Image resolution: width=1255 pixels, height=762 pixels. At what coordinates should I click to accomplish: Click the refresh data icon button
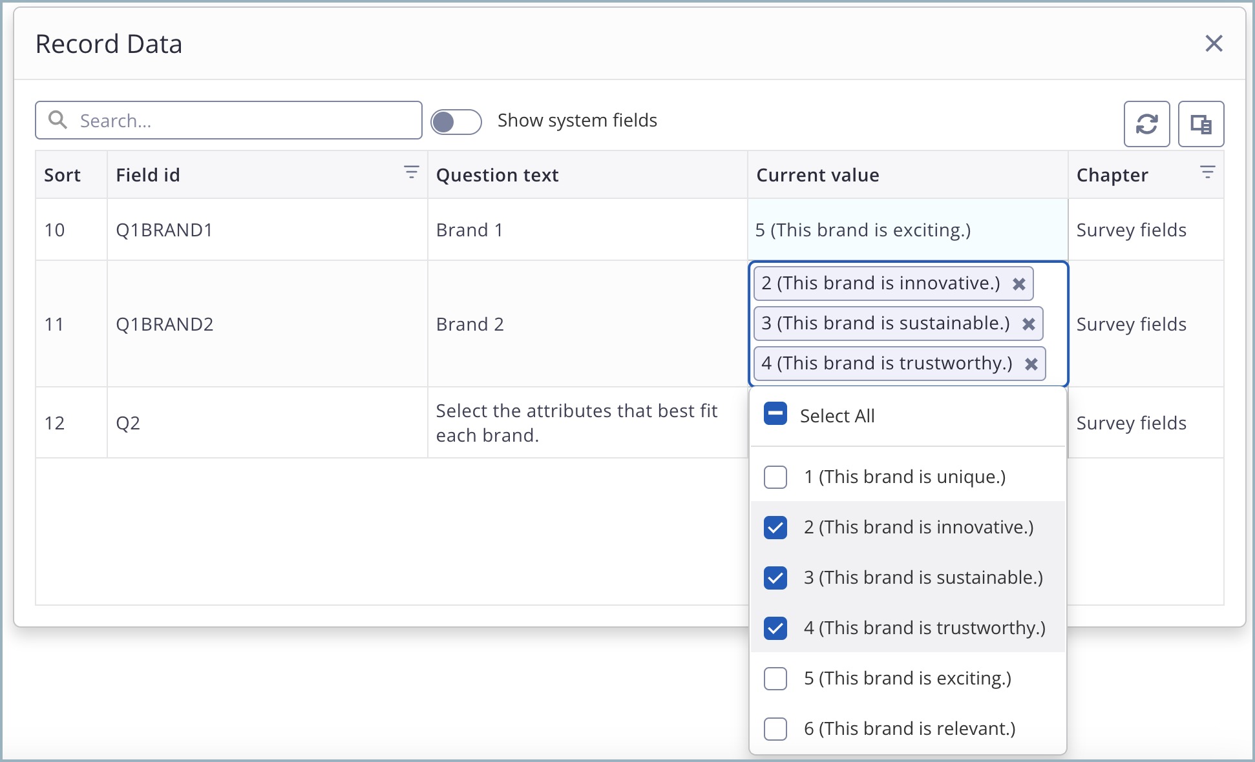pos(1146,124)
